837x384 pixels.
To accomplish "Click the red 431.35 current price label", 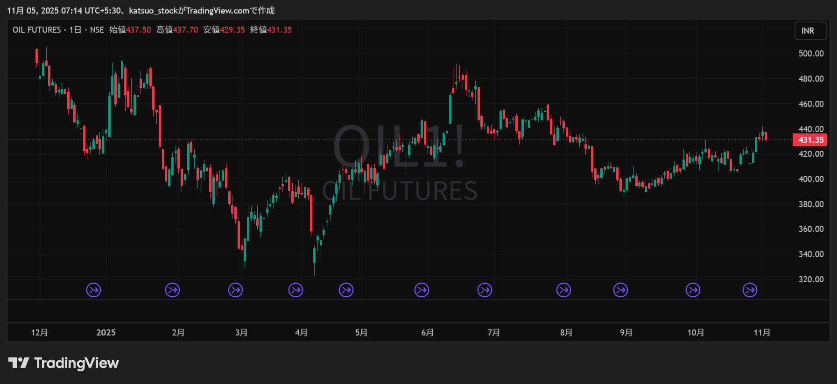I will pos(810,140).
